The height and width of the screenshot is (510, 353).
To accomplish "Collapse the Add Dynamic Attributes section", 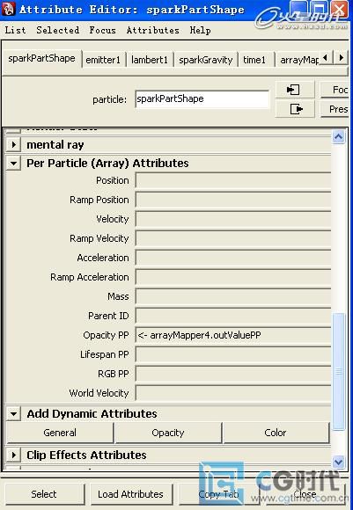I will pos(13,414).
